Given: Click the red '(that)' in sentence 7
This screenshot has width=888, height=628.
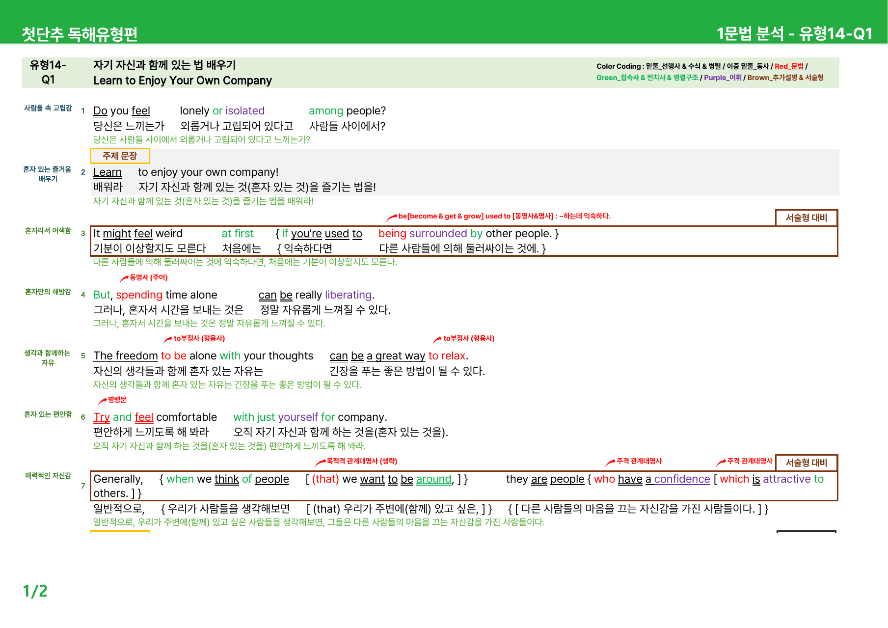Looking at the screenshot, I should pos(325,479).
